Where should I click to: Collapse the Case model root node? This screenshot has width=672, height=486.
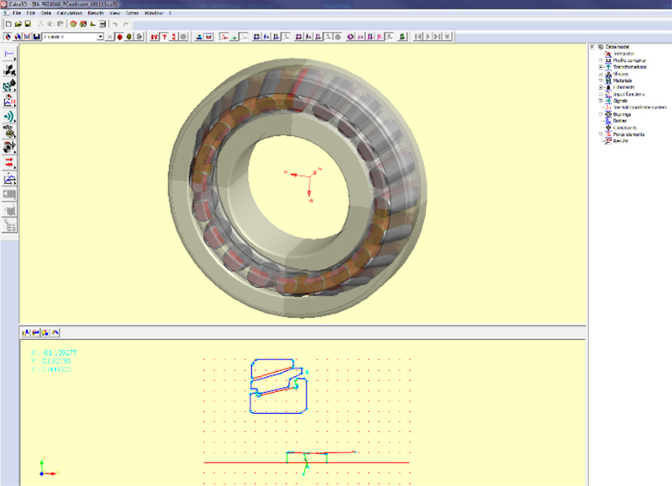coord(592,48)
